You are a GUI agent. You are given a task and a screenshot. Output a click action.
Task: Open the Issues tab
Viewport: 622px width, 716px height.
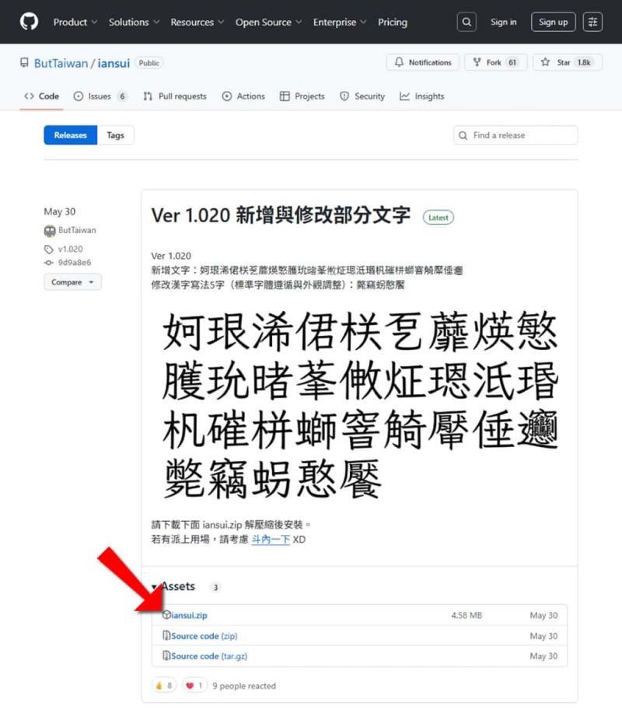click(x=100, y=96)
